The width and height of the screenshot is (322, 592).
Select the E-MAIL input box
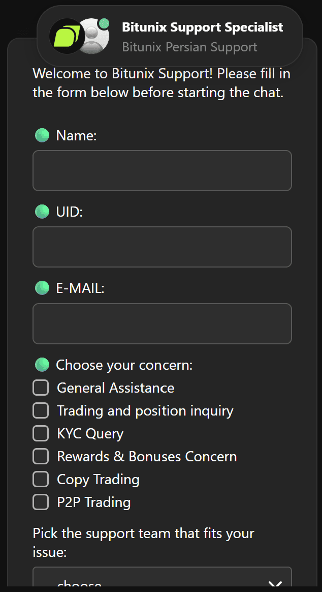click(x=162, y=323)
